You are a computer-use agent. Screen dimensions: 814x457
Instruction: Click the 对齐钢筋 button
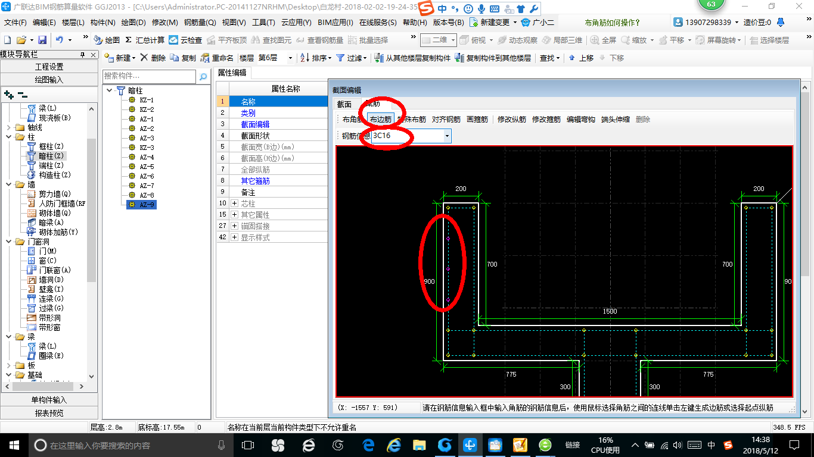(446, 119)
